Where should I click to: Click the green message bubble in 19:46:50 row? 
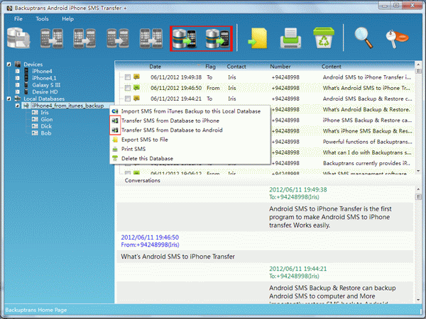pos(136,87)
